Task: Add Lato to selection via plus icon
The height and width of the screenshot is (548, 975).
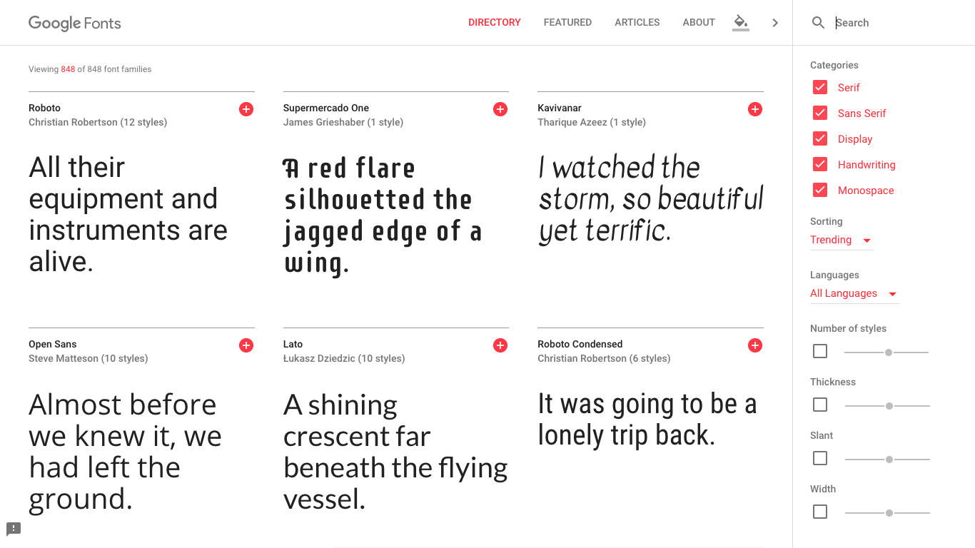Action: pyautogui.click(x=500, y=345)
